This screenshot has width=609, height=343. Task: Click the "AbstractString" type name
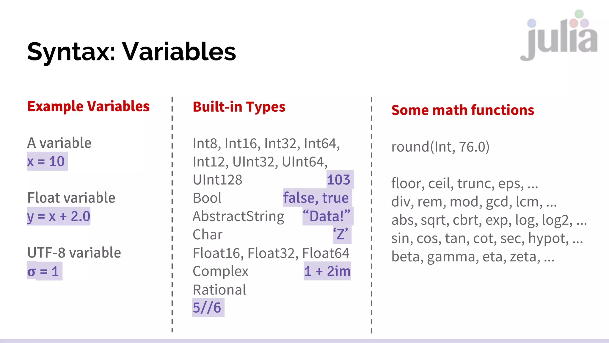click(238, 216)
